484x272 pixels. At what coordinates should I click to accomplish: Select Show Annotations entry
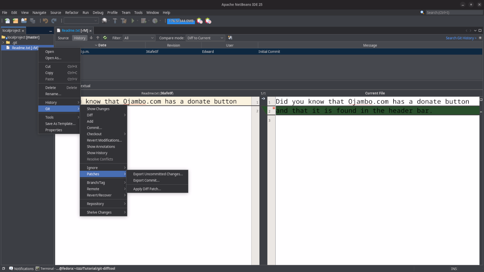click(103, 147)
